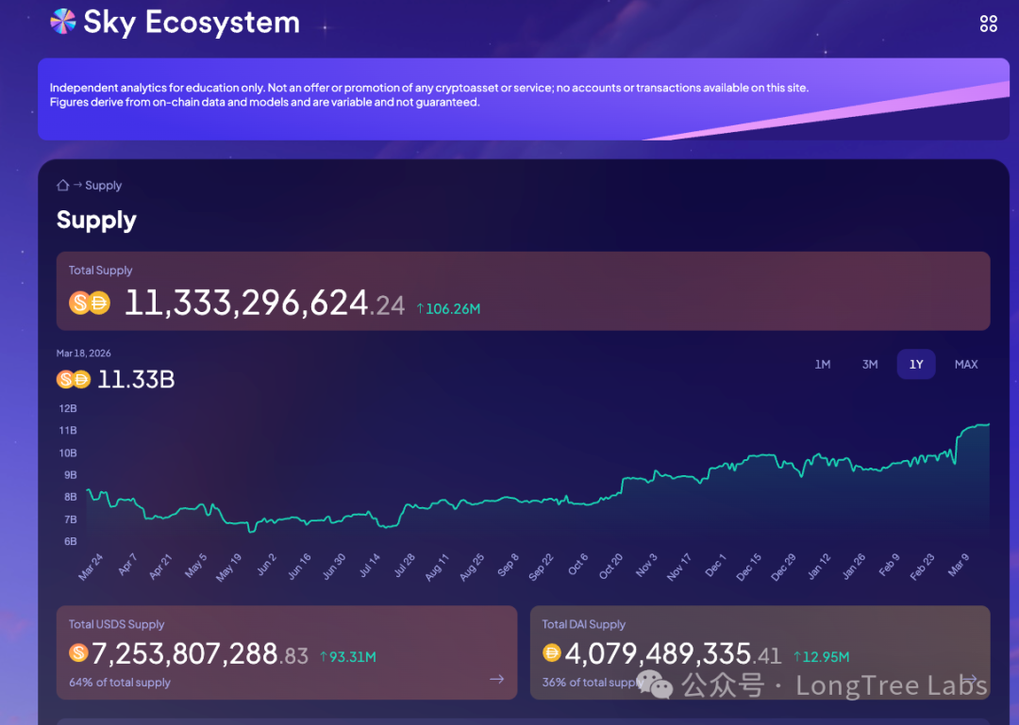Click the disclaimer banner text
Viewport: 1019px width, 725px height.
coord(429,95)
